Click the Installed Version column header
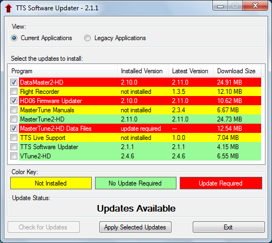 (x=143, y=71)
